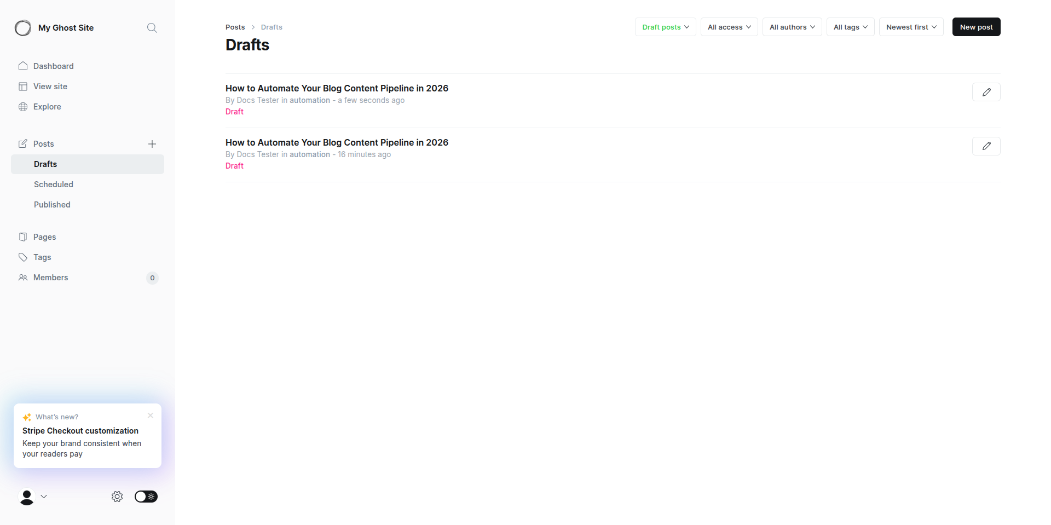Click the plus icon next to Posts
1051x525 pixels.
tap(152, 144)
